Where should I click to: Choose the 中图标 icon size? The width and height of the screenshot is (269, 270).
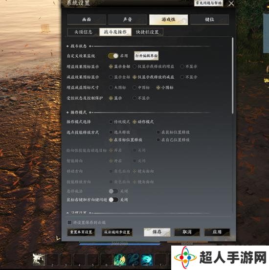[141, 88]
